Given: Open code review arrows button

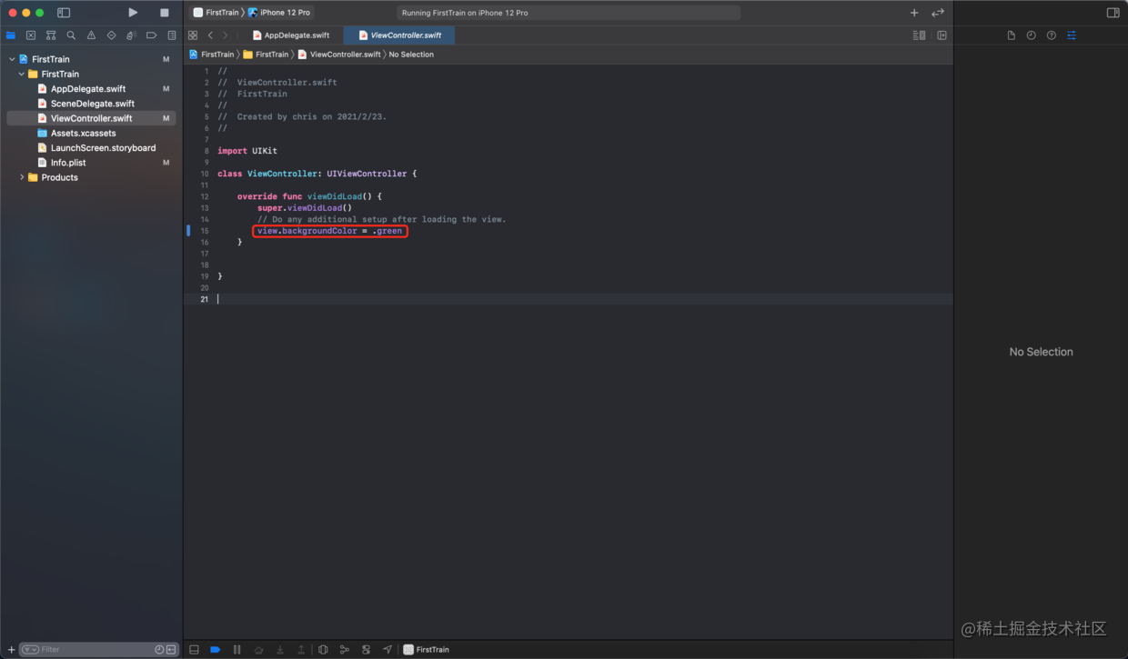Looking at the screenshot, I should click(938, 13).
